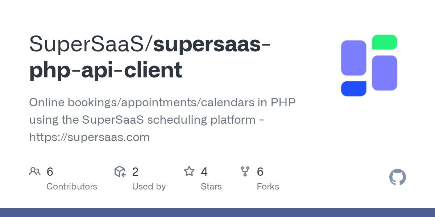Image resolution: width=435 pixels, height=217 pixels.
Task: Click the dark blue block of SuperSaaS logo
Action: (353, 89)
